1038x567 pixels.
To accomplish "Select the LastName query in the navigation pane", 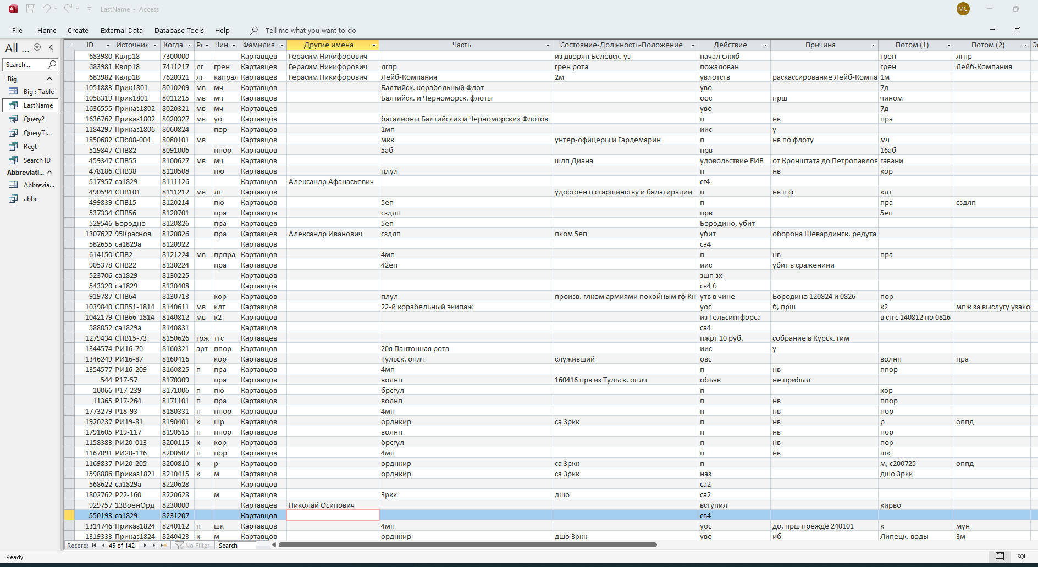I will [31, 105].
